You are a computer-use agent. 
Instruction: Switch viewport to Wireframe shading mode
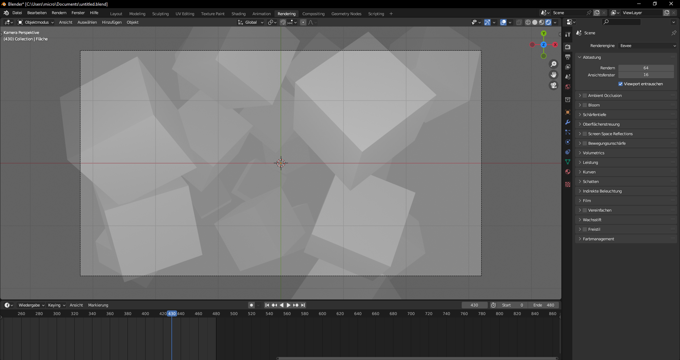(528, 22)
